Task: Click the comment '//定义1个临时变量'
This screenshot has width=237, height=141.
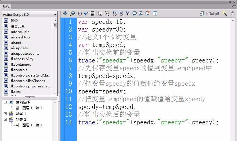Action: (107, 37)
